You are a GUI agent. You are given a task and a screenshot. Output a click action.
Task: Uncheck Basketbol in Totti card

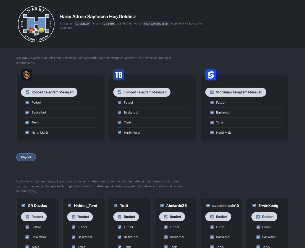point(120,237)
